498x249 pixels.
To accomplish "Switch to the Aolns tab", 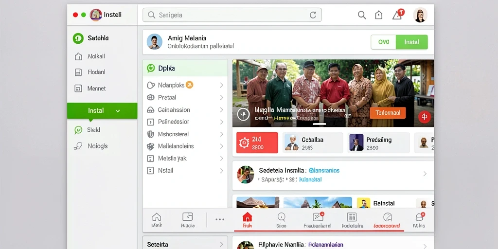I will pos(419,220).
